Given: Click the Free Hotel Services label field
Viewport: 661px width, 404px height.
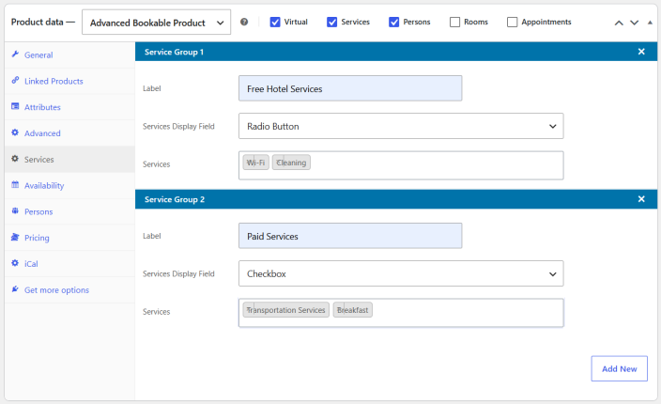Looking at the screenshot, I should (x=350, y=88).
